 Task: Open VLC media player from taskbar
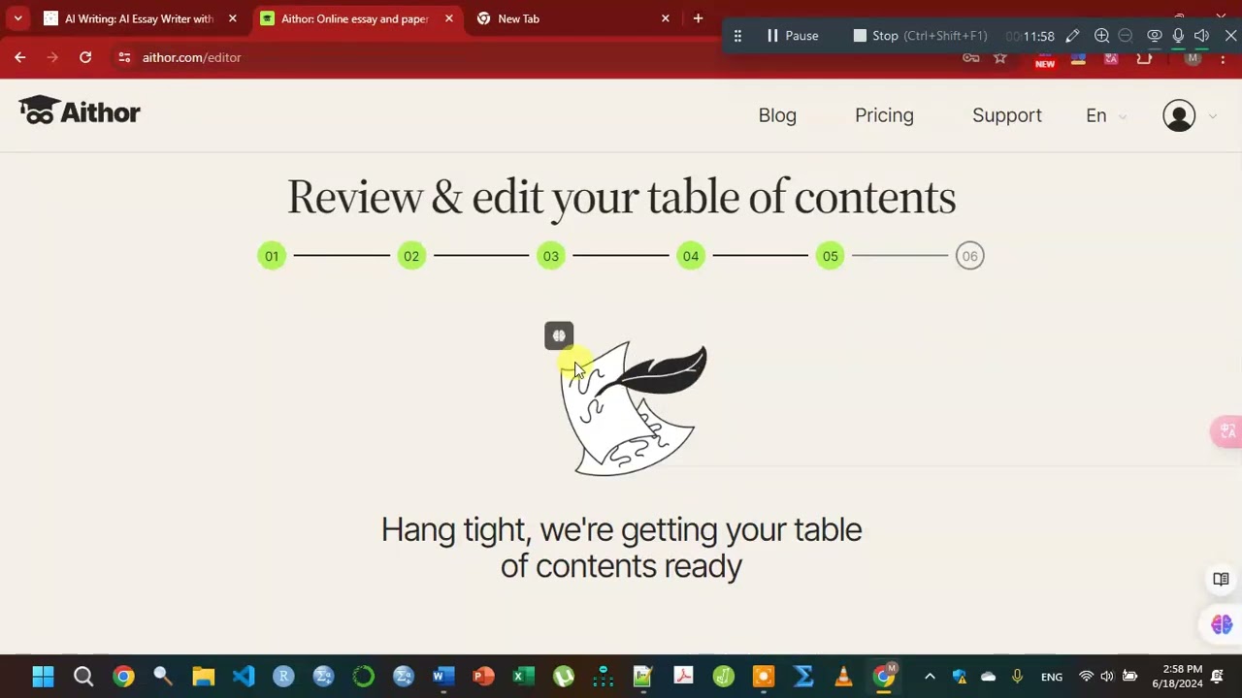coord(843,677)
